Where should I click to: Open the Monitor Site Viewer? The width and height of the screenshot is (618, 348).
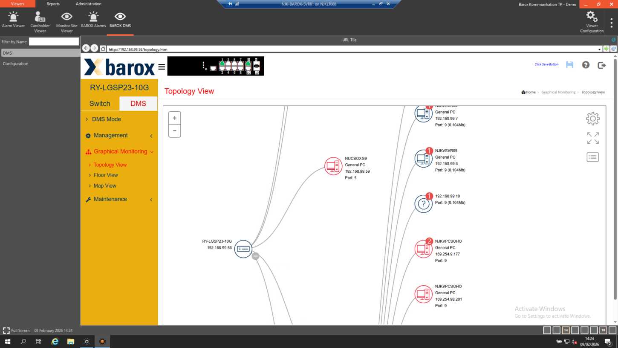pyautogui.click(x=66, y=21)
